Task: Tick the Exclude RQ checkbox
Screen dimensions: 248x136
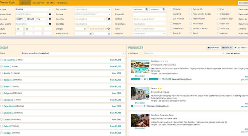Action: click(x=191, y=9)
